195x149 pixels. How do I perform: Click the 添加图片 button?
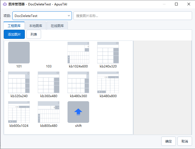pos(14,34)
